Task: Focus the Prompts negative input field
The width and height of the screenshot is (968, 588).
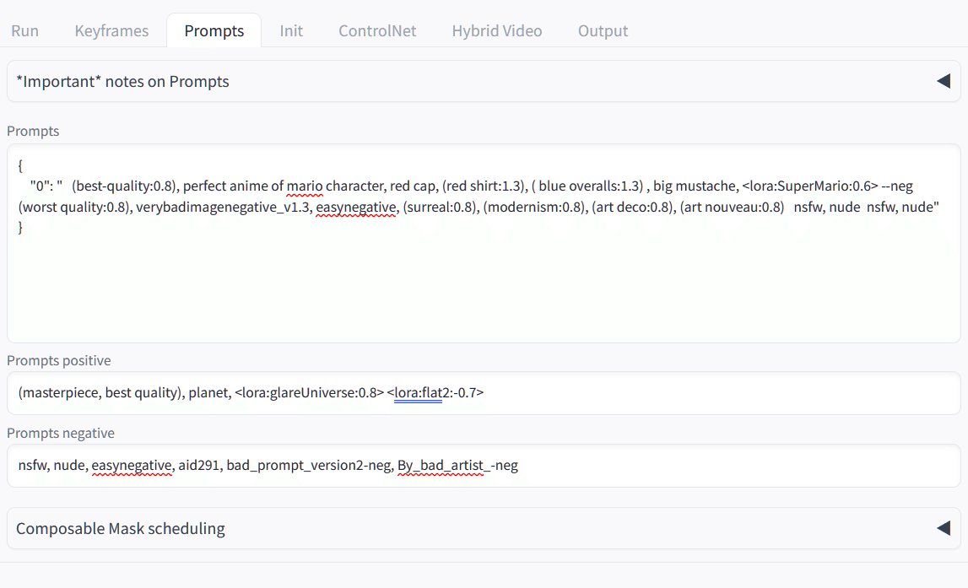Action: click(717, 465)
